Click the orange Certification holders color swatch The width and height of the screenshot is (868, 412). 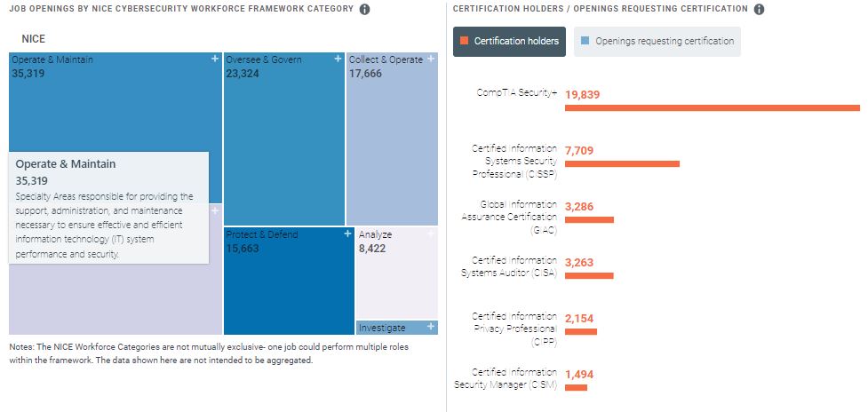pyautogui.click(x=464, y=41)
